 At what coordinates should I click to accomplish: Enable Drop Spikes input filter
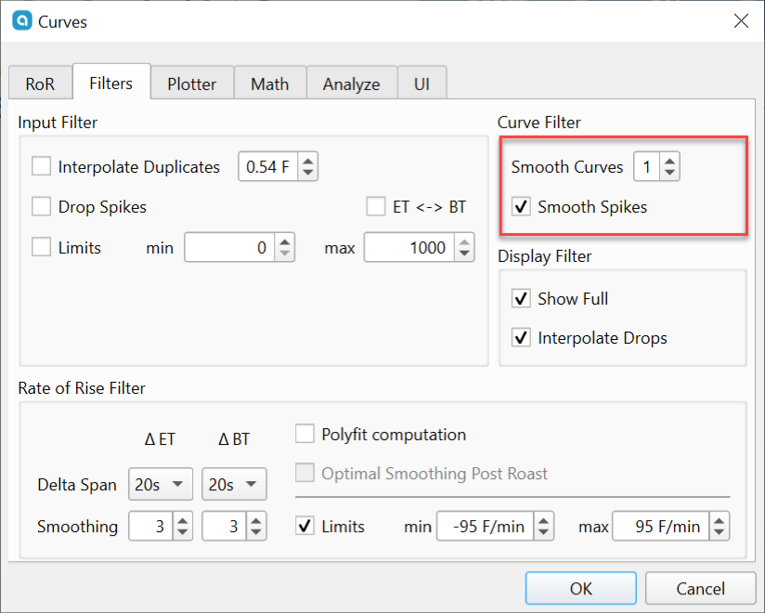39,207
